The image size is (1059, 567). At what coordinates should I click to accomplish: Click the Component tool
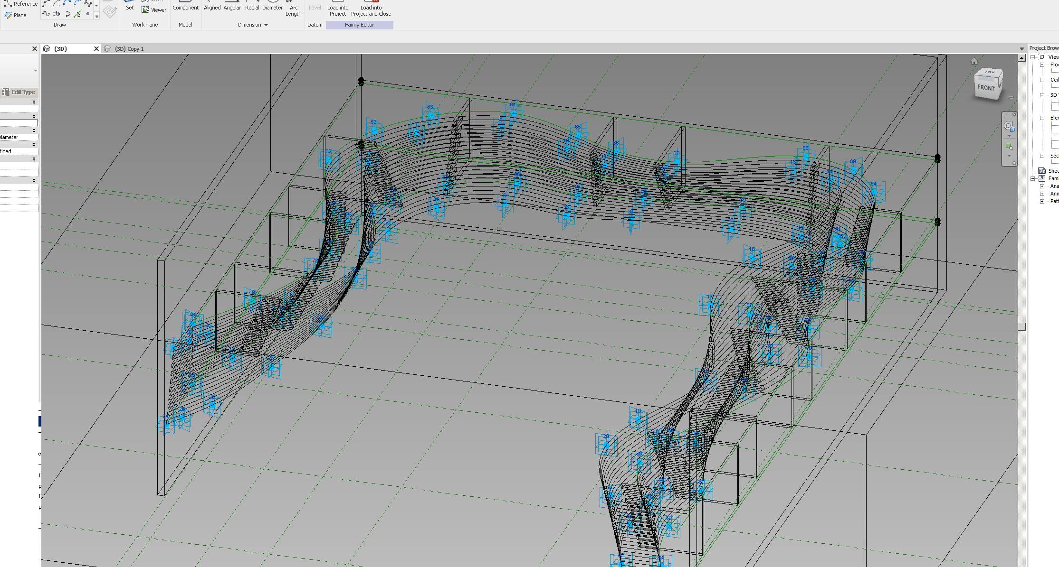[185, 6]
